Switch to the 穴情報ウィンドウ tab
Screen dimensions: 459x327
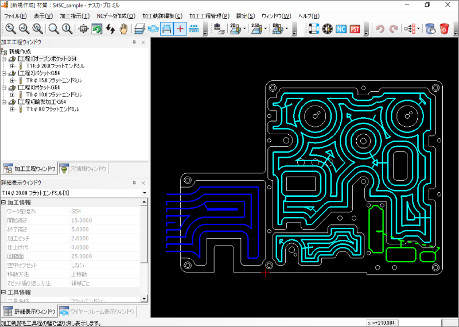83,169
